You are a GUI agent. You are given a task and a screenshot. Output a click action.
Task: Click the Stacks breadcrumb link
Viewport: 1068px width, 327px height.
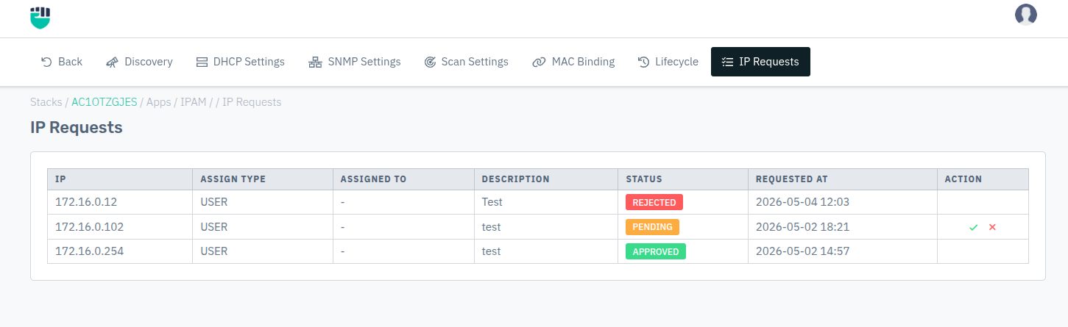point(46,102)
